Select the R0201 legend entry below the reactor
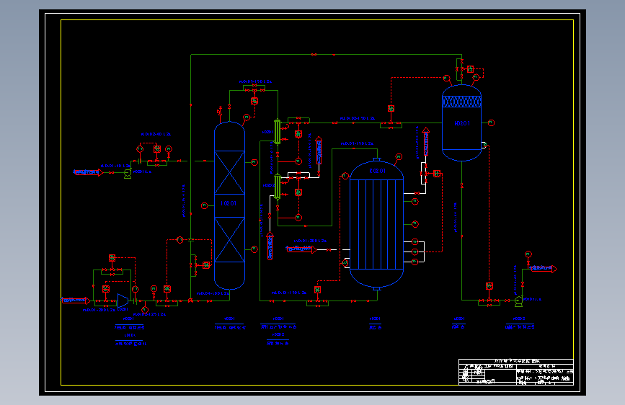 (x=375, y=324)
